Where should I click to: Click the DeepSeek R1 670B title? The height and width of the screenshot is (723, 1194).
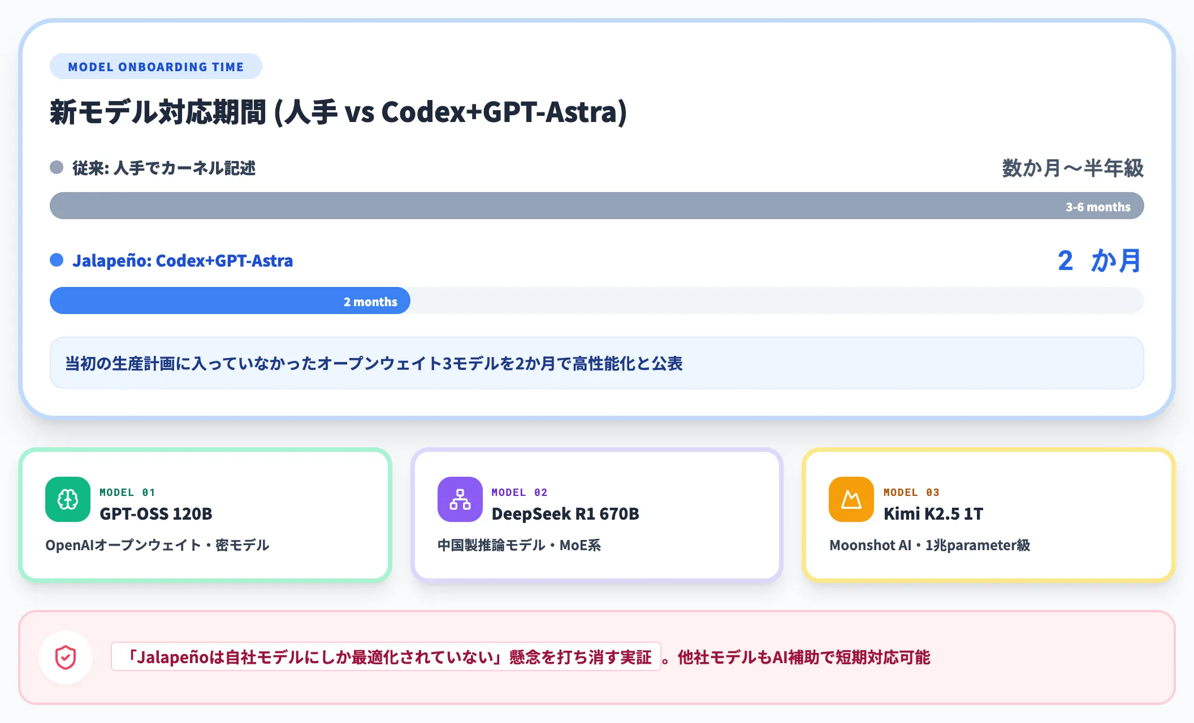coord(565,513)
